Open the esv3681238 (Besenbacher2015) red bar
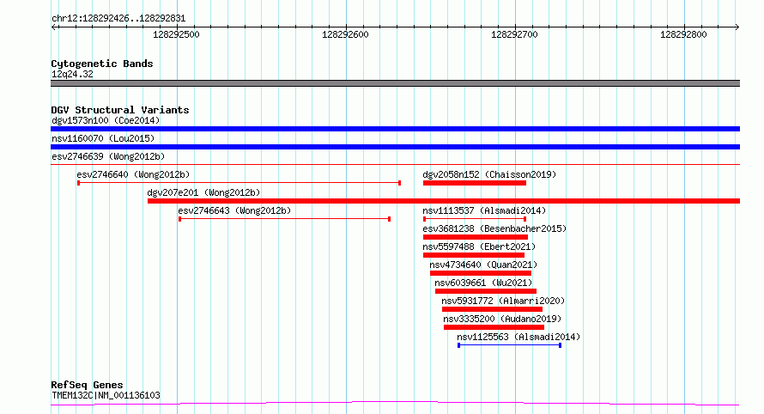This screenshot has height=414, width=764. click(x=475, y=237)
